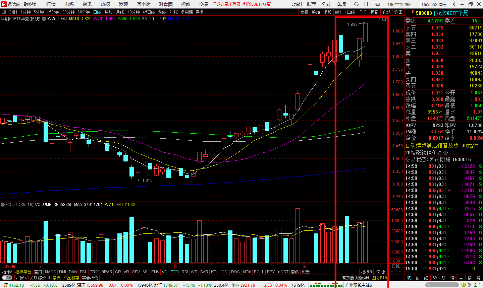Click the mobile phone icon in title bar
Screen dimensions: 483x288
pos(366,4)
